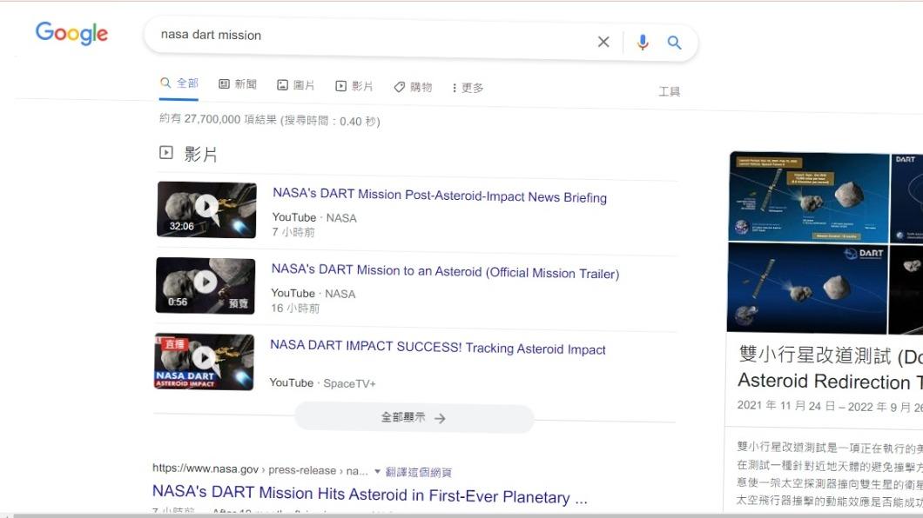Select '16 小時前' under the Mission Trailer video
The image size is (923, 518).
(x=295, y=308)
